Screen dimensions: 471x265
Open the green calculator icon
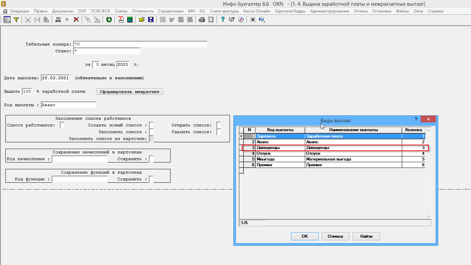coord(130,20)
